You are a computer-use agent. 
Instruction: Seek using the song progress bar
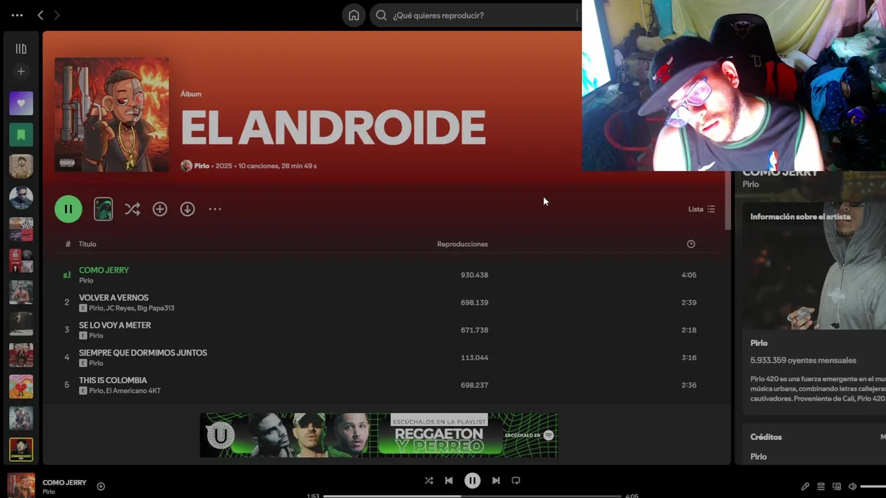pyautogui.click(x=472, y=496)
